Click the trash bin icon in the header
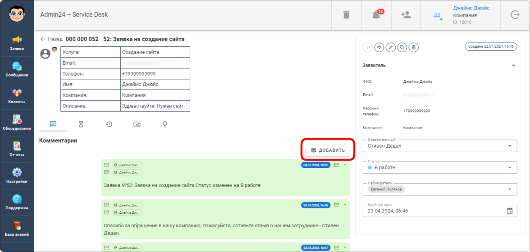This screenshot has height=252, width=530. 346,15
